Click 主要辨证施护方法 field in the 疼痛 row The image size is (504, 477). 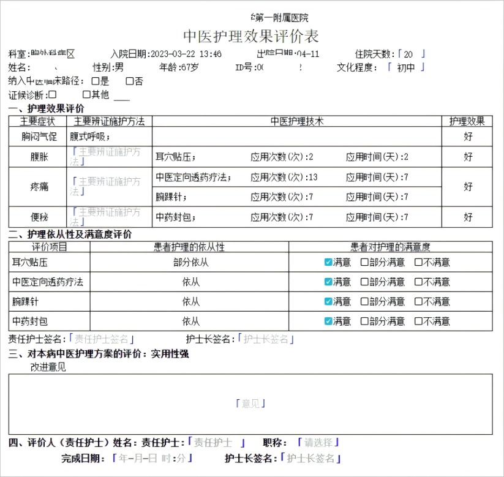pyautogui.click(x=108, y=186)
